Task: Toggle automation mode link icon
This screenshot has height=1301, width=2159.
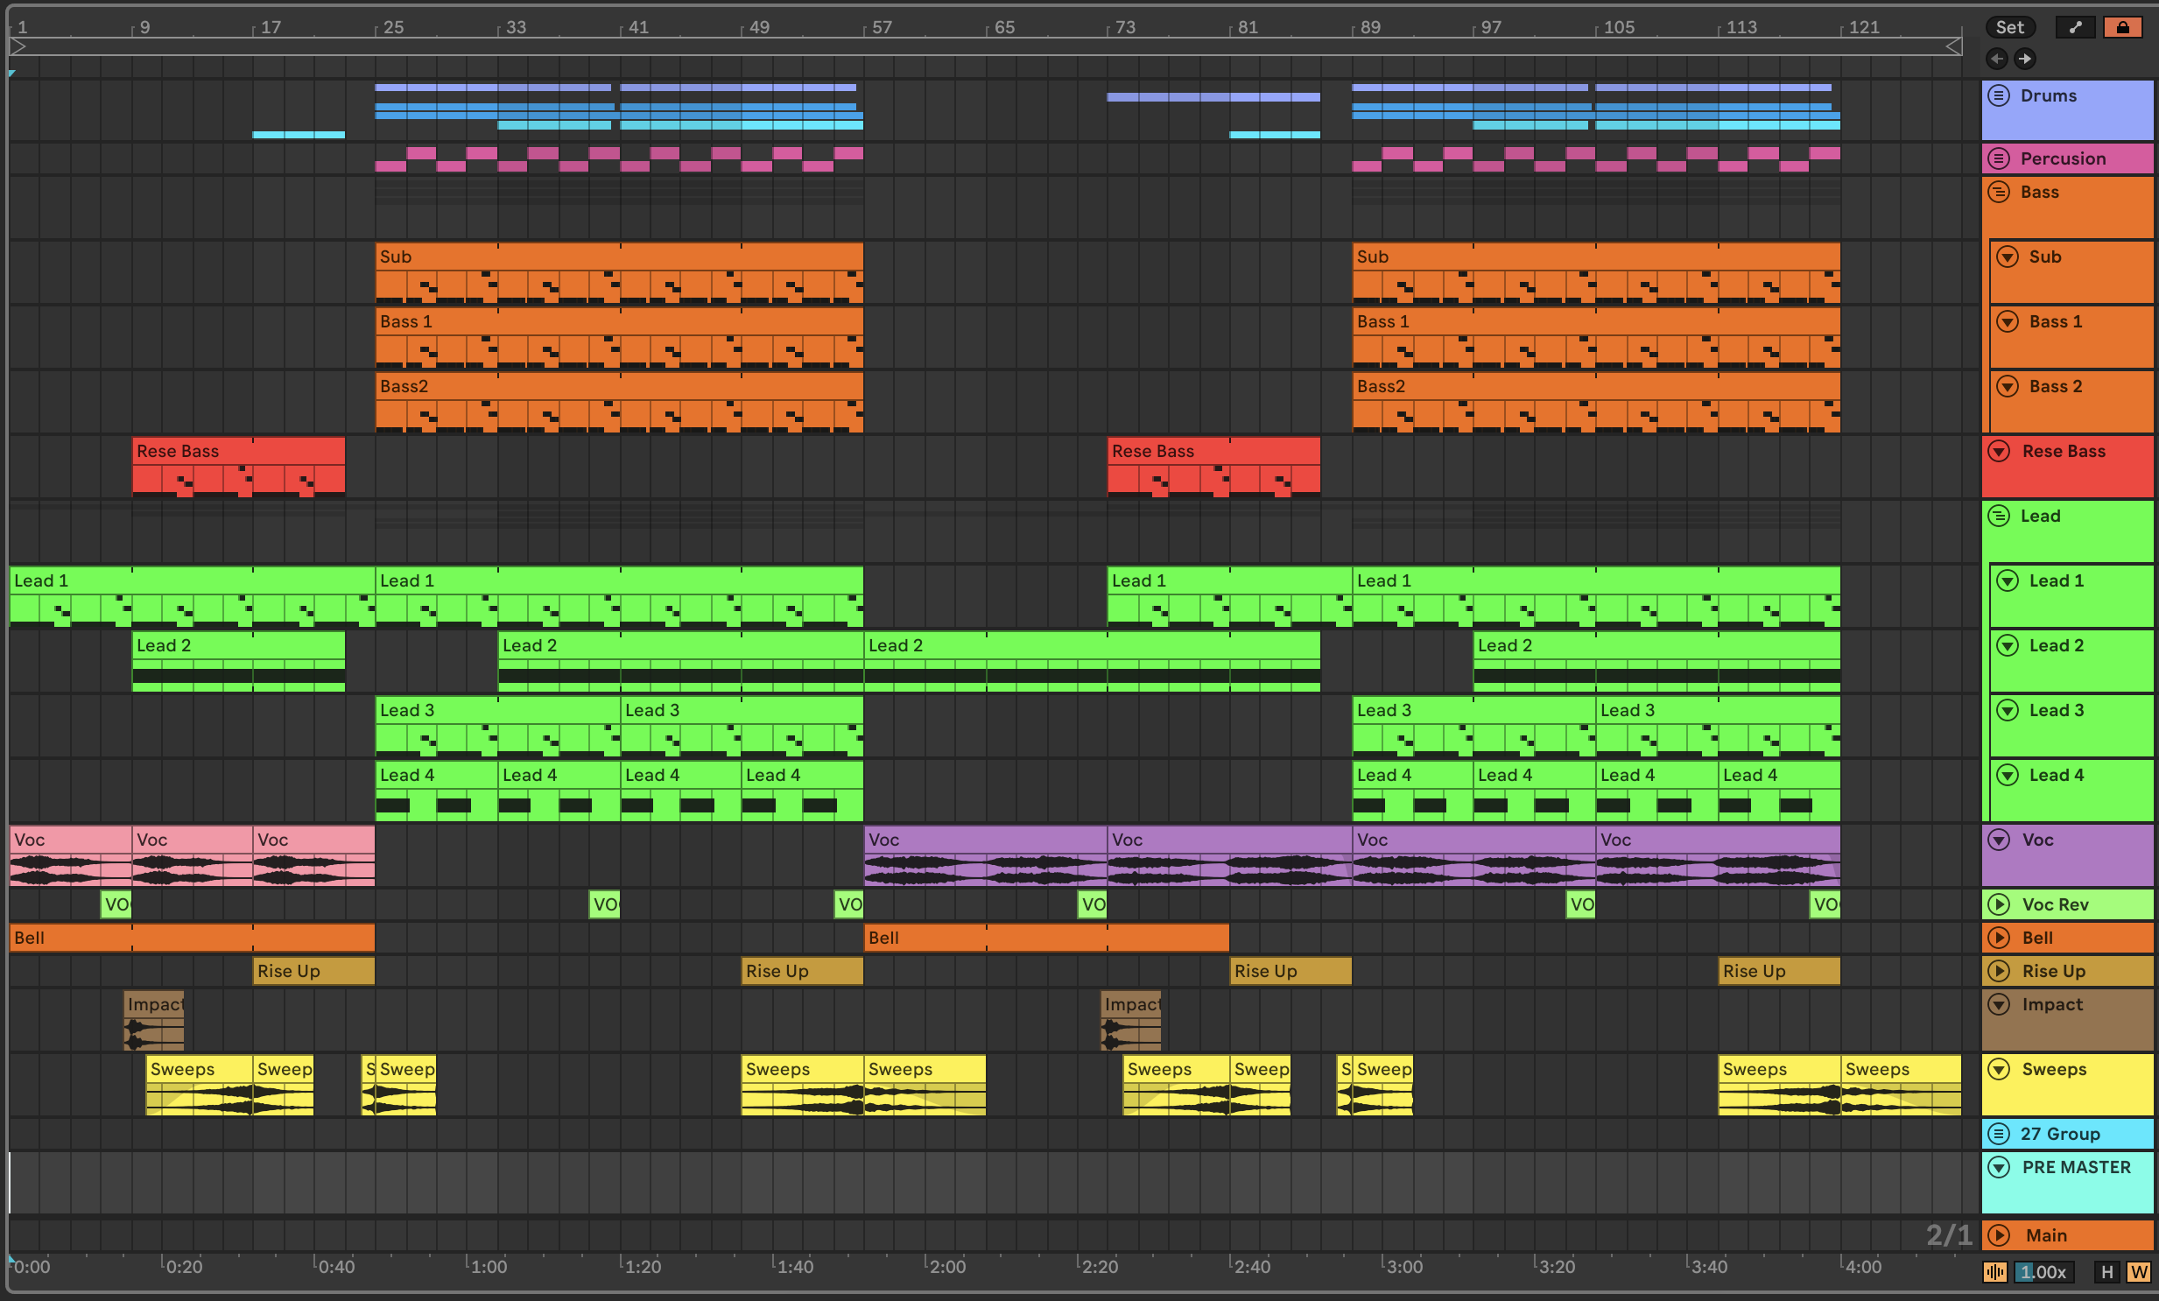Action: pyautogui.click(x=2074, y=27)
